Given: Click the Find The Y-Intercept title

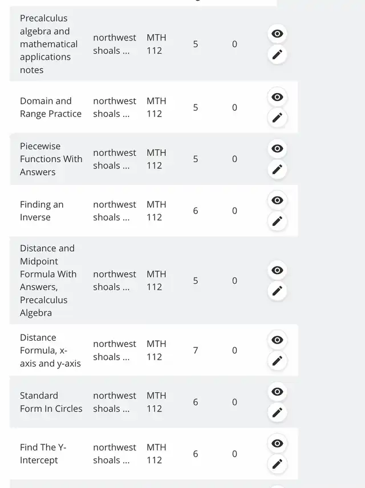Looking at the screenshot, I should pos(43,453).
